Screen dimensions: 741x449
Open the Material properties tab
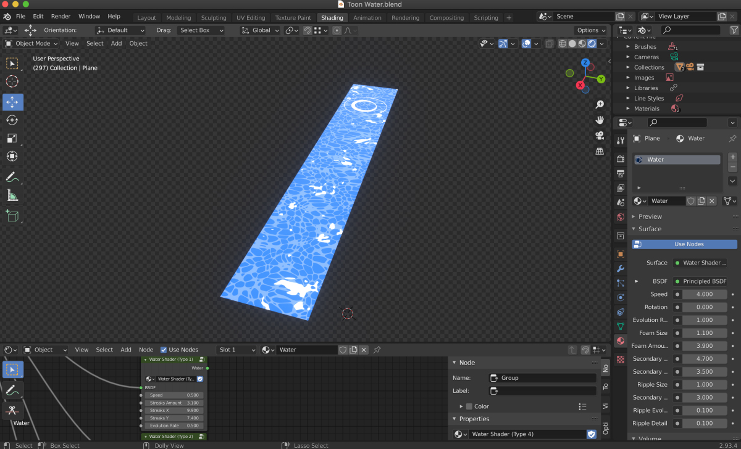coord(621,341)
